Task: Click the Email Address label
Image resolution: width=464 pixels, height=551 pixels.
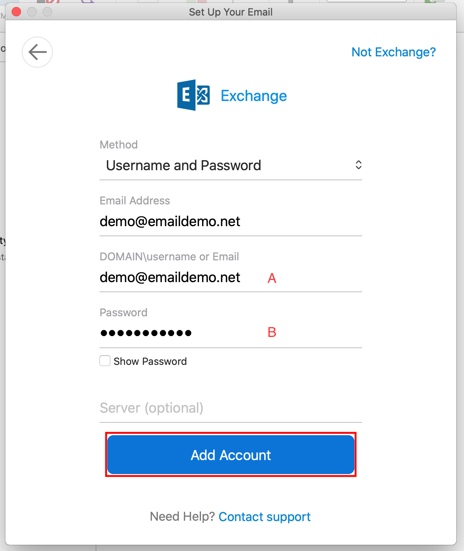Action: pyautogui.click(x=135, y=201)
